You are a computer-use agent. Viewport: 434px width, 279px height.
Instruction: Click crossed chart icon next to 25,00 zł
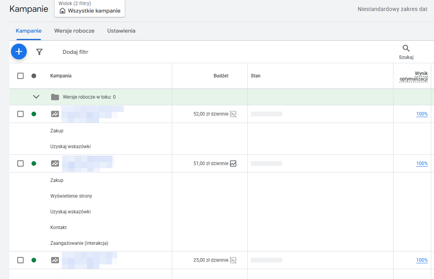click(234, 260)
